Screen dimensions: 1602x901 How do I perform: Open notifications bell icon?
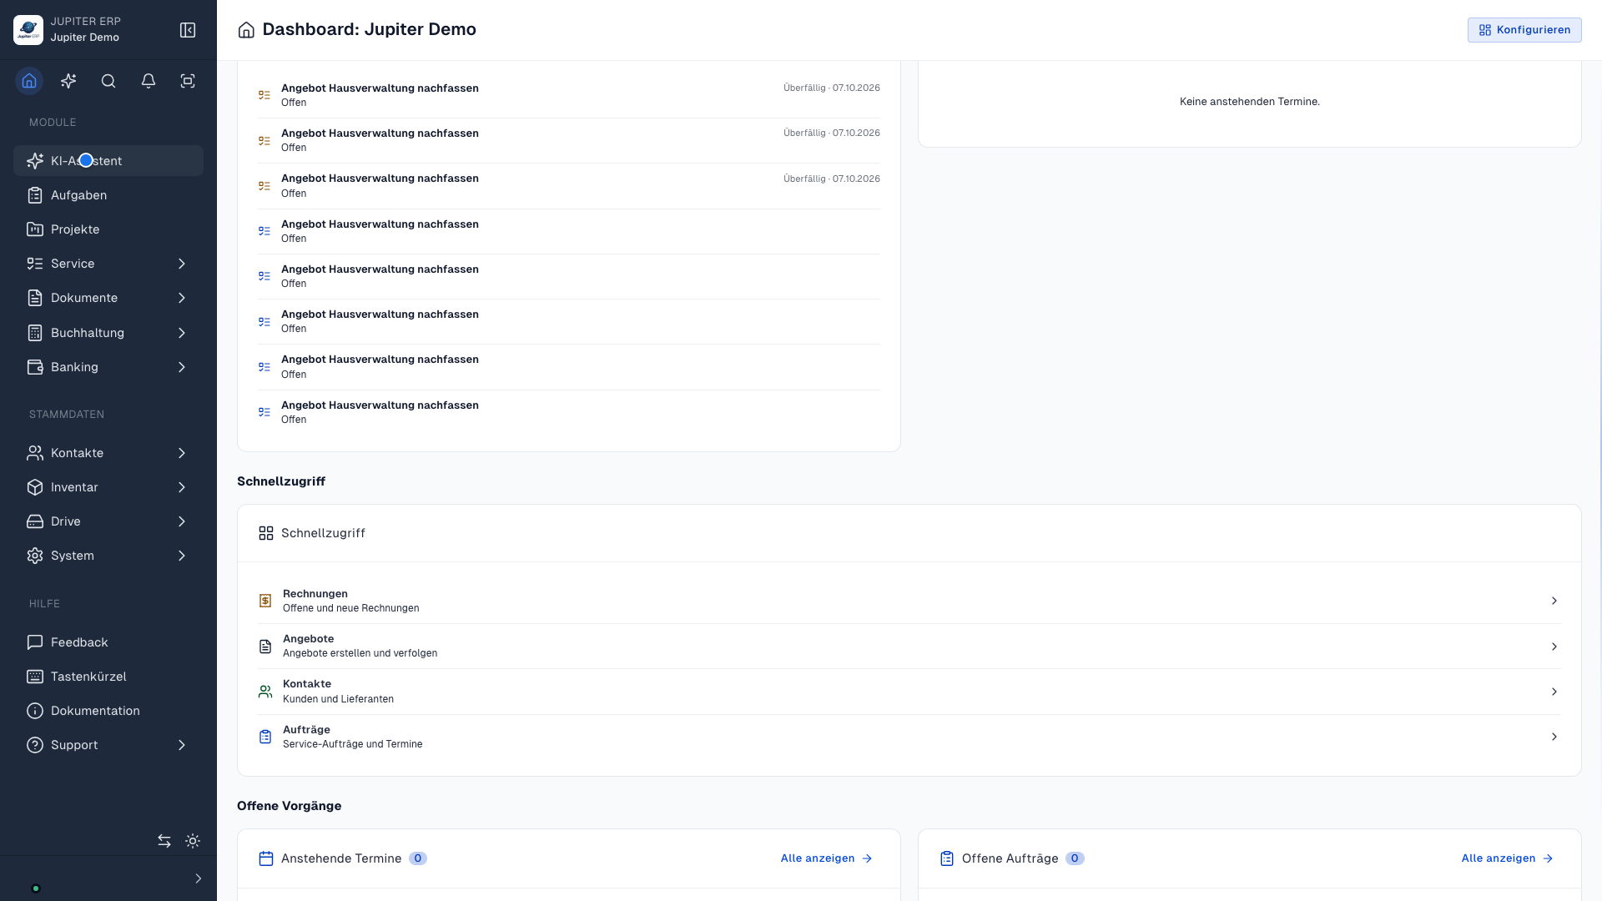click(149, 81)
